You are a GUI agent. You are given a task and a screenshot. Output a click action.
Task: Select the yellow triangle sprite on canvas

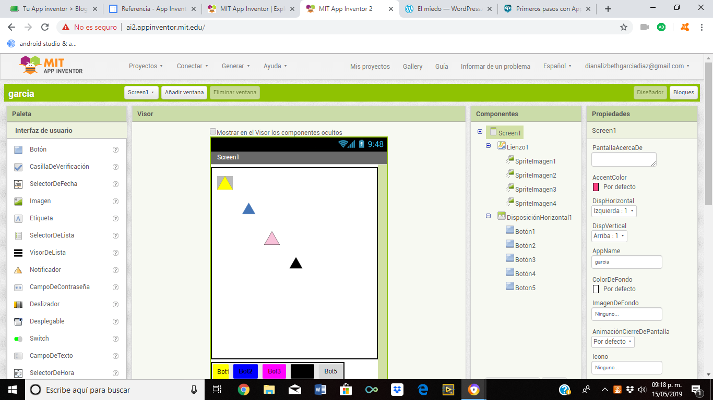pos(225,183)
